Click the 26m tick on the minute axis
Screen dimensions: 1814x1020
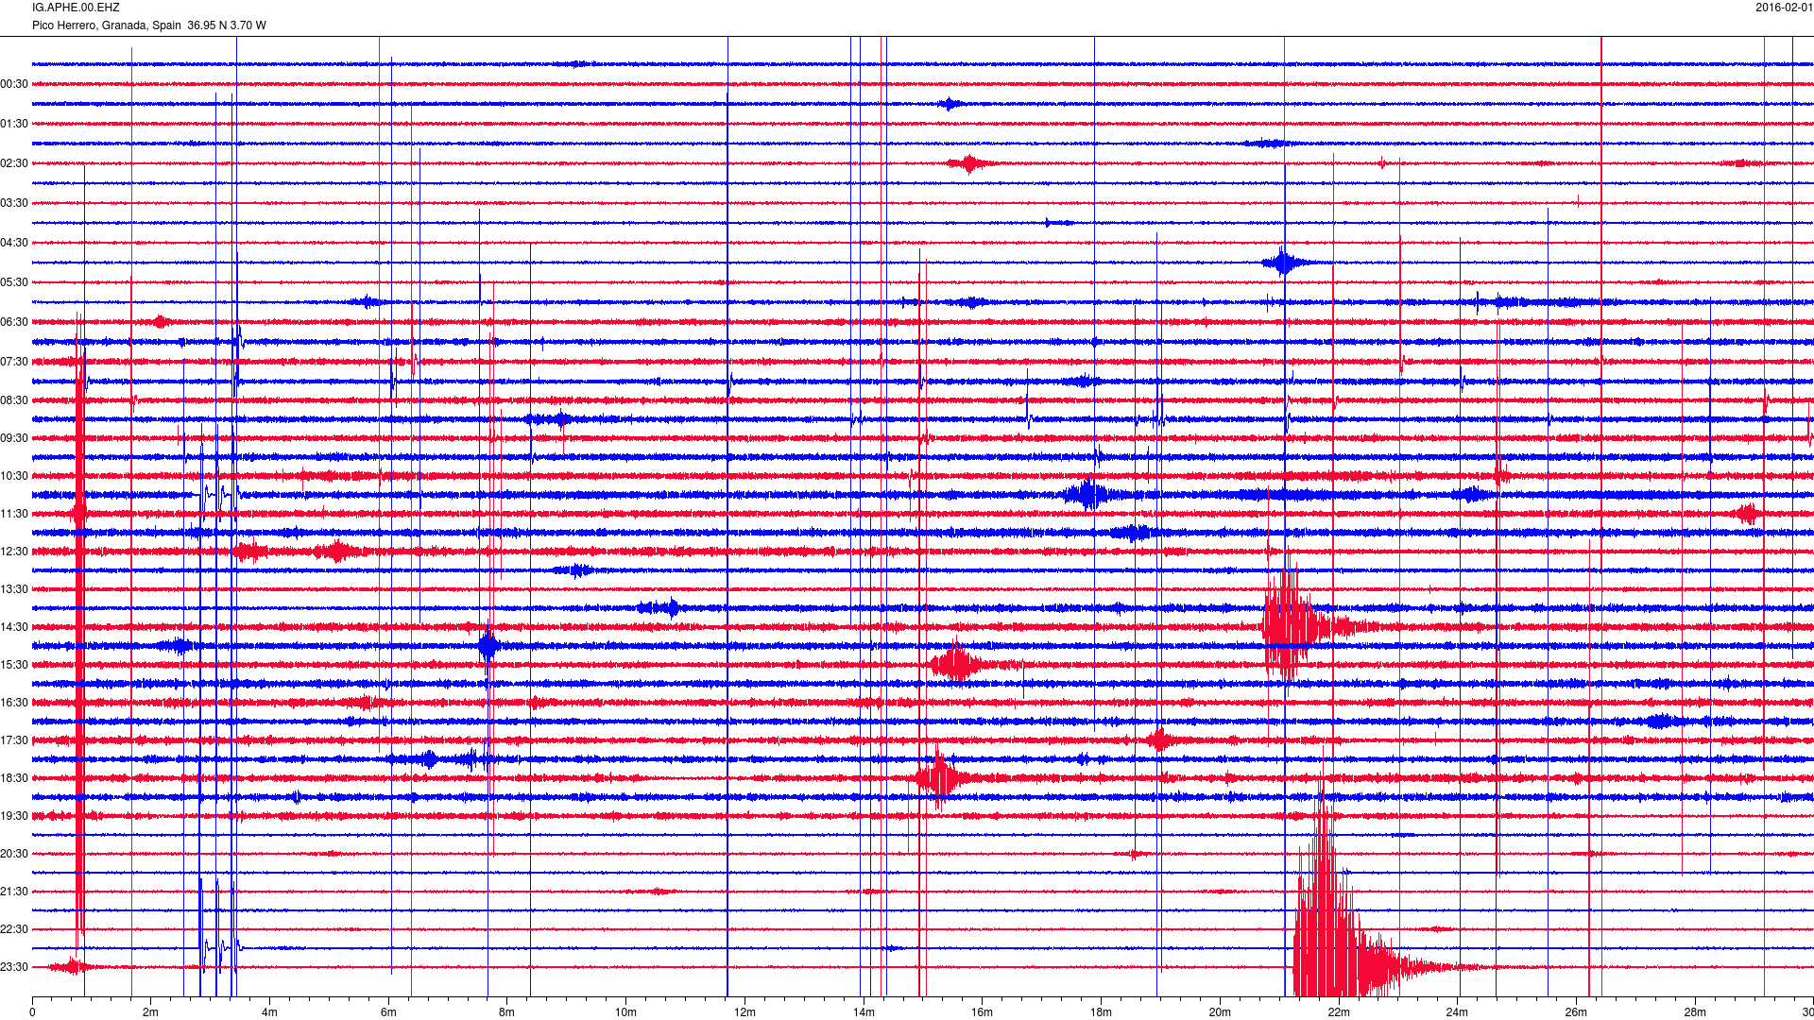coord(1576,1012)
